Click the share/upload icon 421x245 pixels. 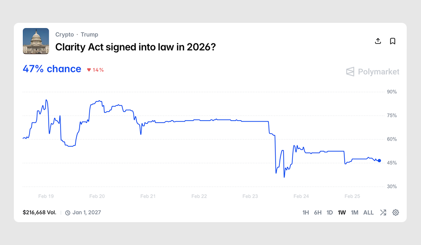point(378,41)
